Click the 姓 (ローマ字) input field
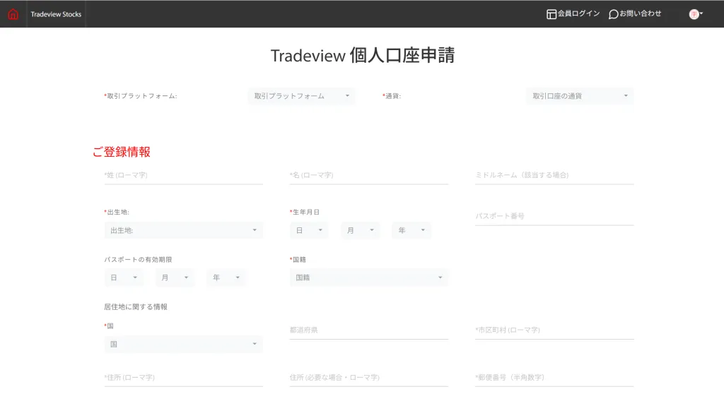Viewport: 724px width, 406px height. [183, 175]
